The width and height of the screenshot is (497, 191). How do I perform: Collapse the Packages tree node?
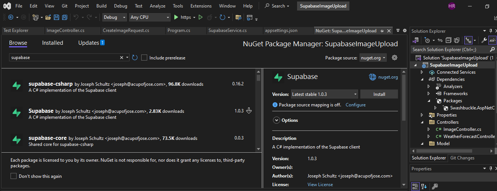429,101
